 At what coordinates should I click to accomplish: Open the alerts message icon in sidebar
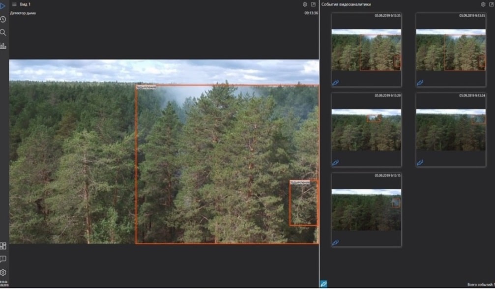click(x=3, y=259)
